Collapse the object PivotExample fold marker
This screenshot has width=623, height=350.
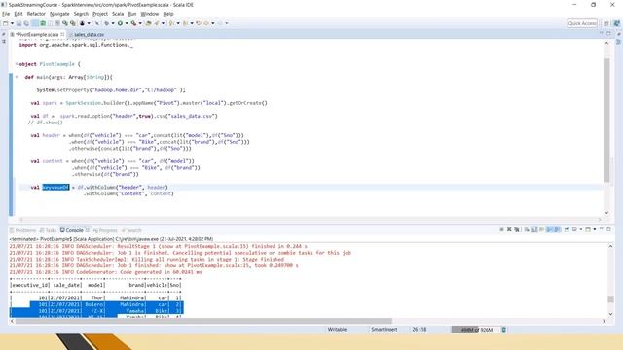(17, 64)
